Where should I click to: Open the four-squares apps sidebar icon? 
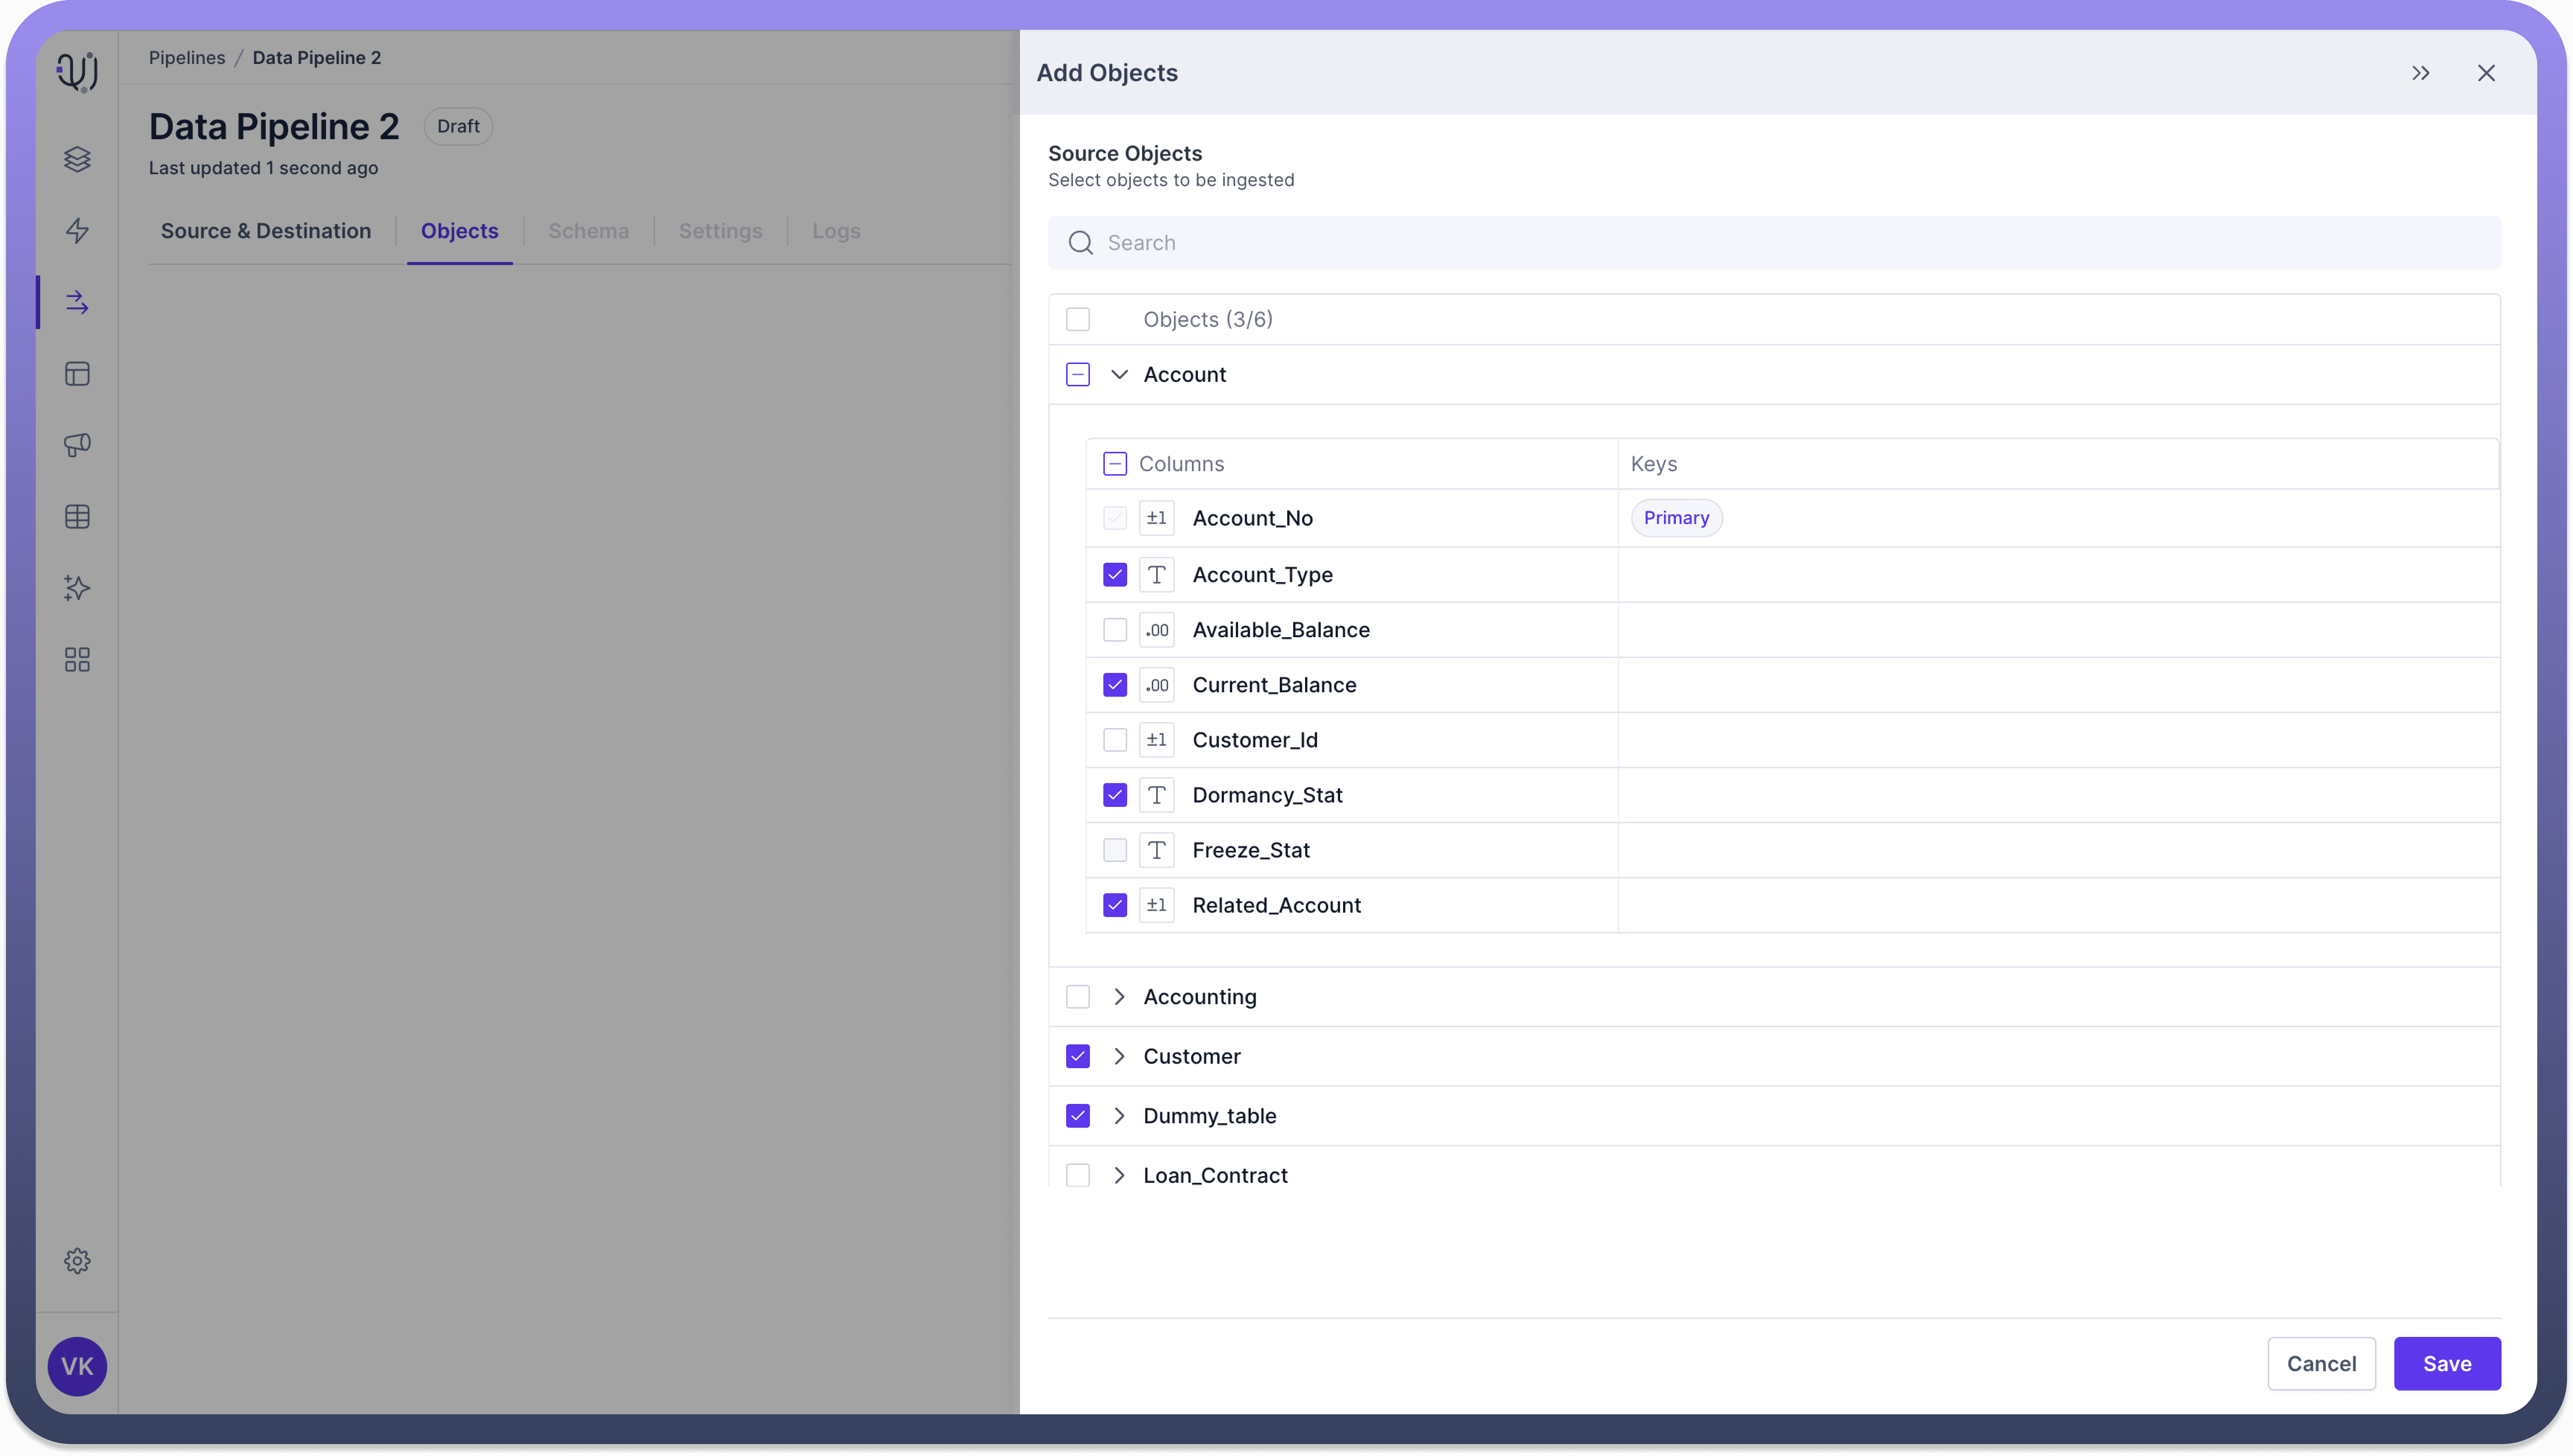click(x=77, y=659)
